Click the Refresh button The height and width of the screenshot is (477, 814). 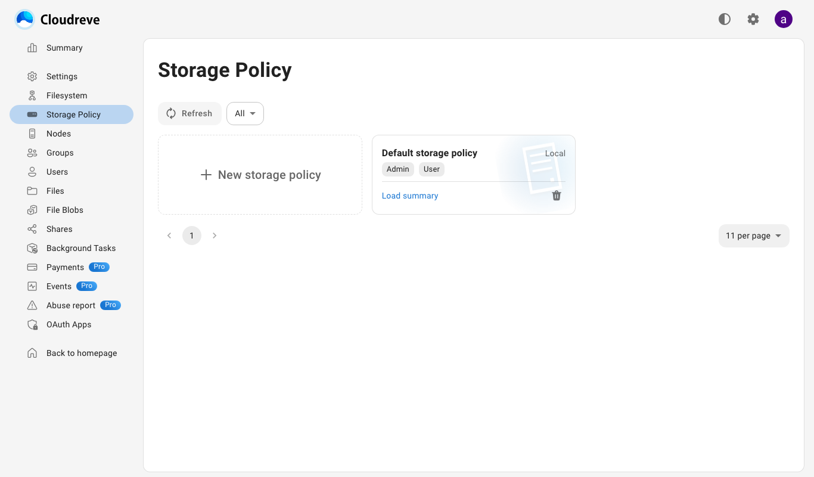[x=189, y=113]
